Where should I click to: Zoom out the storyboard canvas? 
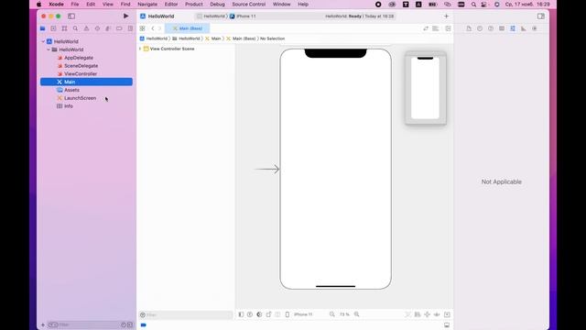(331, 314)
